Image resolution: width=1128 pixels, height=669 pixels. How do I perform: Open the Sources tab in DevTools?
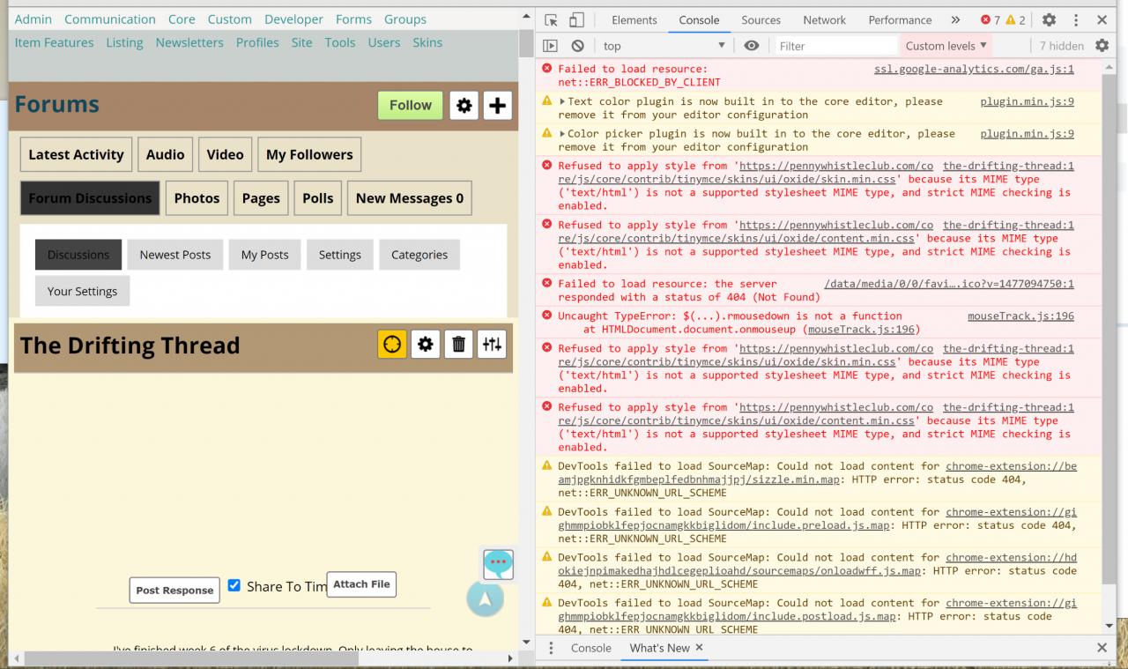point(761,20)
